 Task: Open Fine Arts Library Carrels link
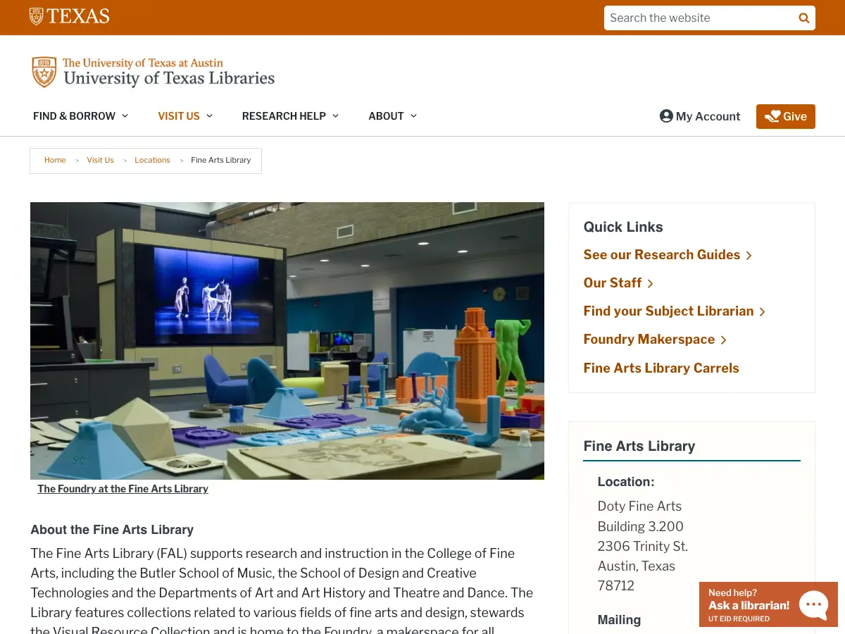[661, 368]
